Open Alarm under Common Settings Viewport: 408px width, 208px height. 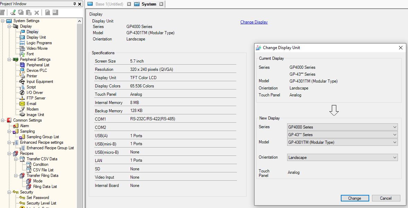pyautogui.click(x=25, y=126)
